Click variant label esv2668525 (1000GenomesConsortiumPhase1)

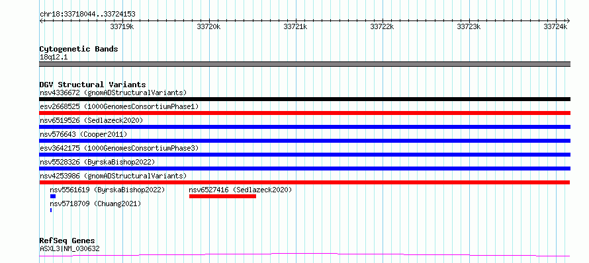coord(119,106)
